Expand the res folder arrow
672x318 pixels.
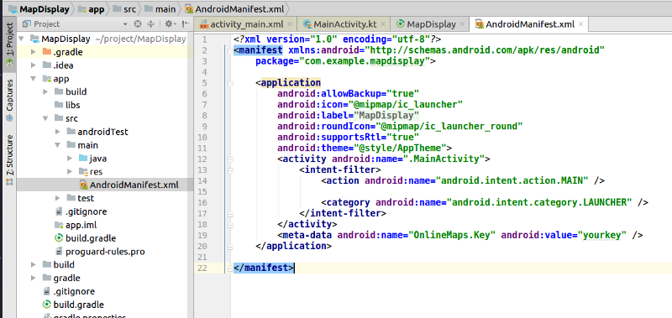70,172
